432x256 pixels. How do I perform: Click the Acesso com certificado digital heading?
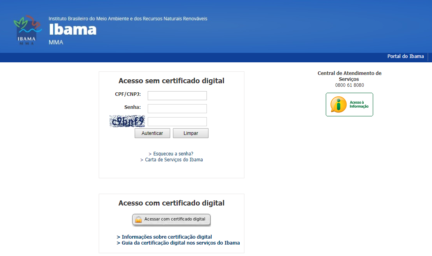pyautogui.click(x=171, y=203)
